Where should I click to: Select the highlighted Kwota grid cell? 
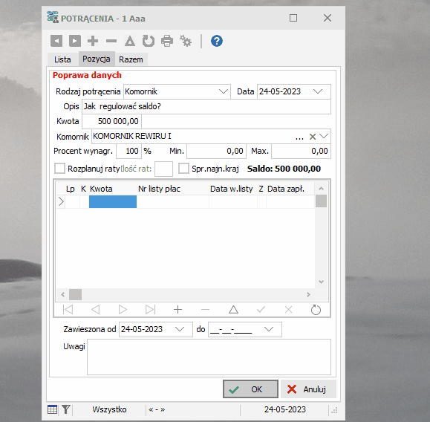click(113, 201)
